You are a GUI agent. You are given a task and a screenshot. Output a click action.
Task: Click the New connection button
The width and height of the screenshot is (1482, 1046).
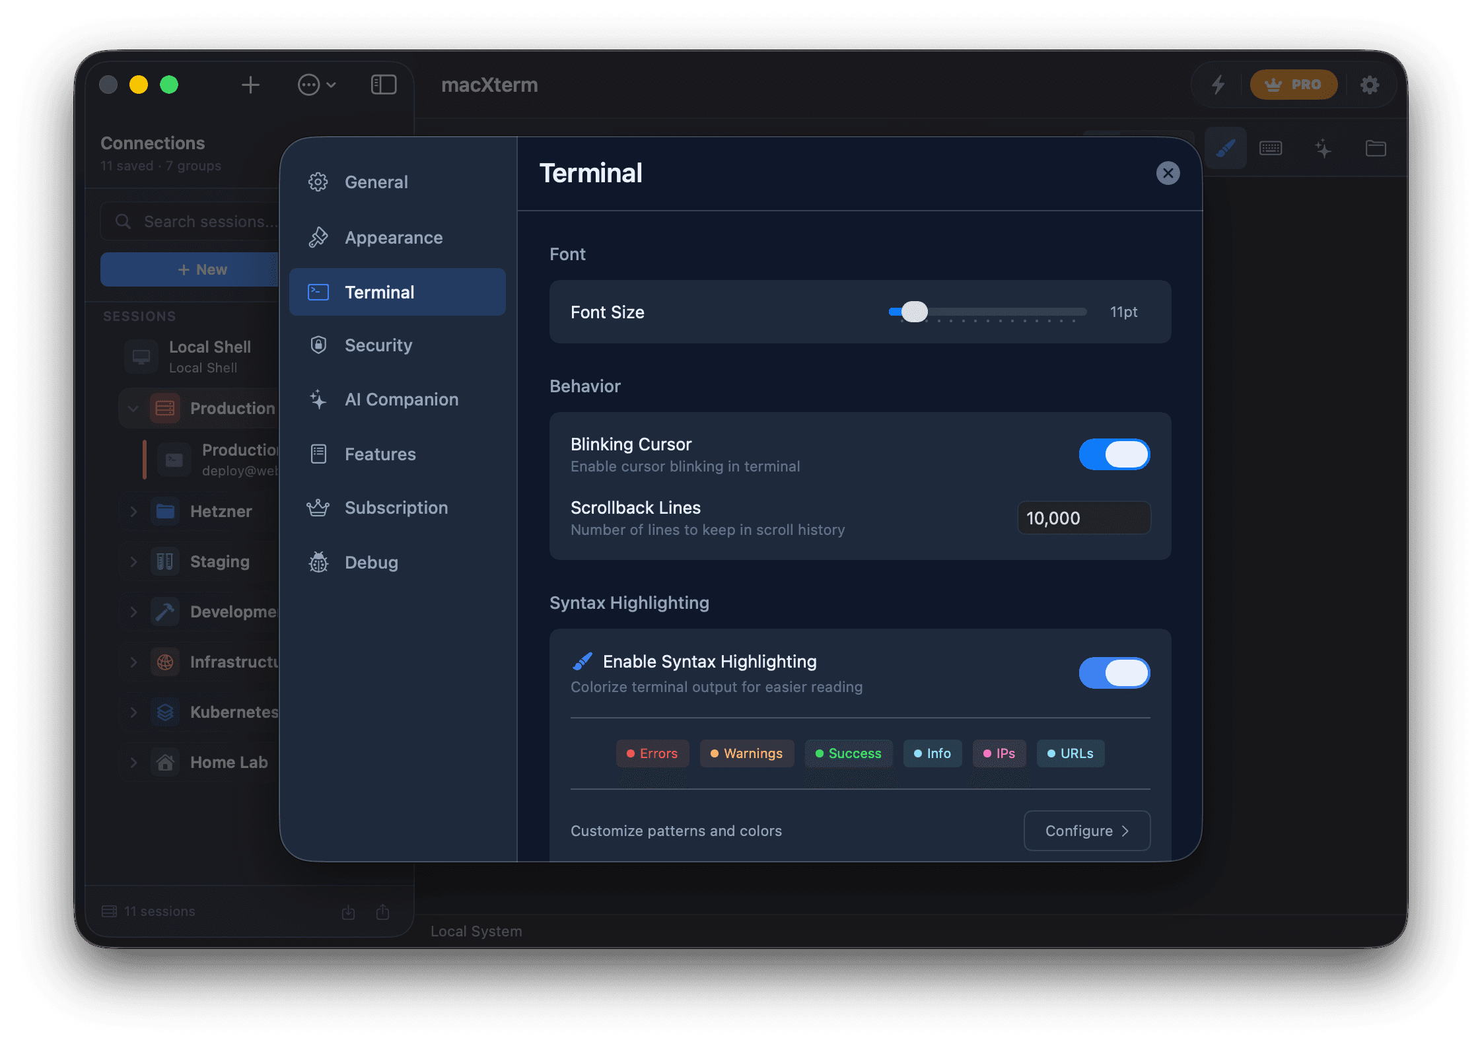[x=190, y=269]
